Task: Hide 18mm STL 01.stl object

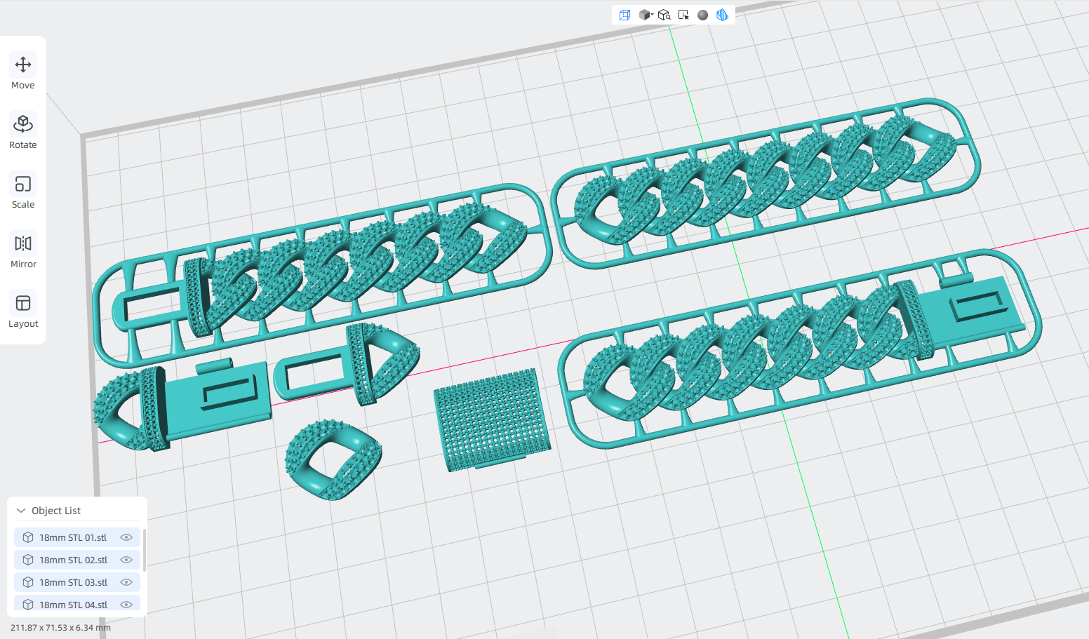Action: pyautogui.click(x=126, y=537)
